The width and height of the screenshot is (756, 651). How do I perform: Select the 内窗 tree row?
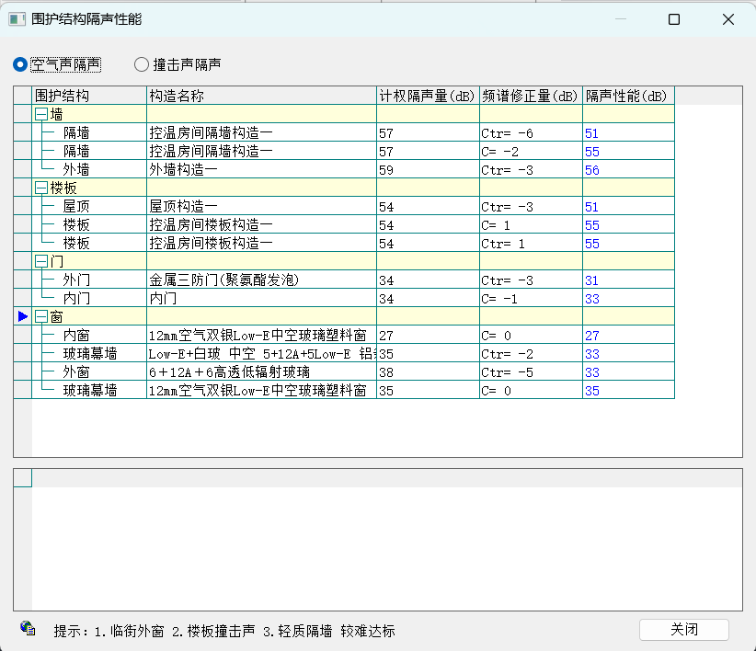76,336
